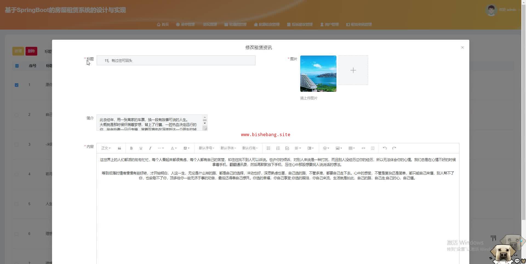This screenshot has height=264, width=526.
Task: Click the plus tile to upload a picture
Action: point(353,70)
